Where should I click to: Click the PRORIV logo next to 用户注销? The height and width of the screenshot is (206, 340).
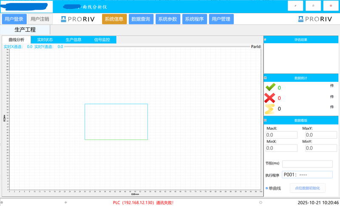tap(78, 19)
